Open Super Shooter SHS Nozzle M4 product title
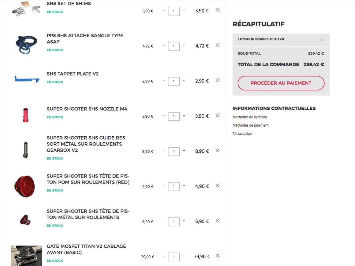 point(87,109)
